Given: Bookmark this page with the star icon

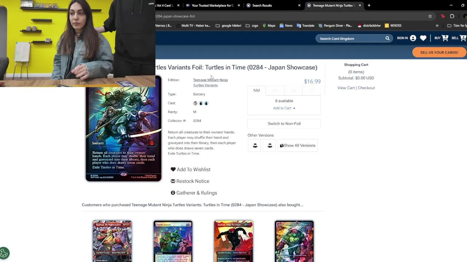Looking at the screenshot, I should (x=430, y=16).
